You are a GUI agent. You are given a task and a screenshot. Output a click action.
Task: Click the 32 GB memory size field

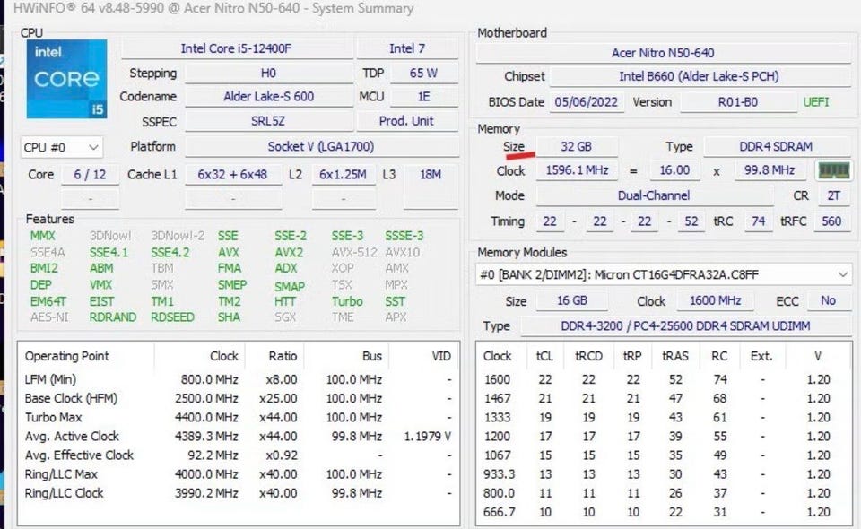(576, 146)
